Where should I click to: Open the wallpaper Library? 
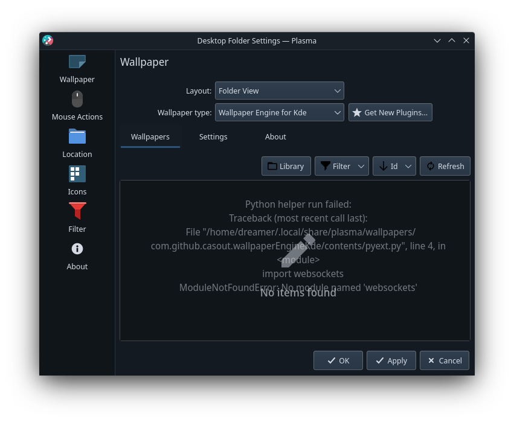286,166
